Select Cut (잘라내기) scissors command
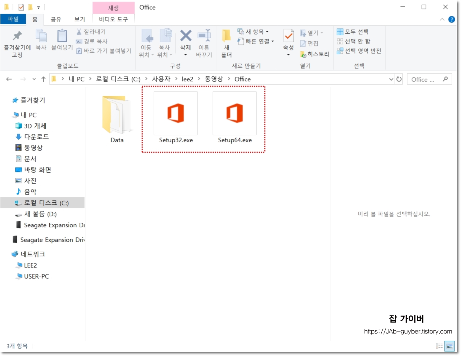The height and width of the screenshot is (356, 461). 91,32
